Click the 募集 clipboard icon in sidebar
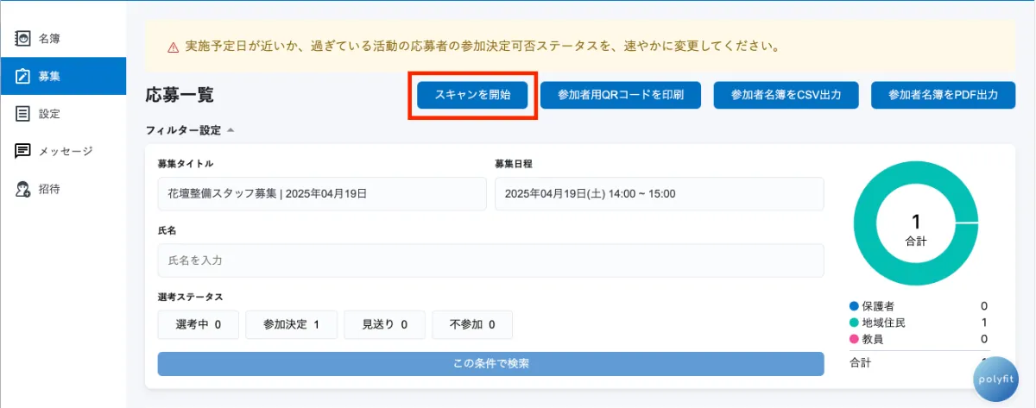The width and height of the screenshot is (1036, 408). [23, 77]
